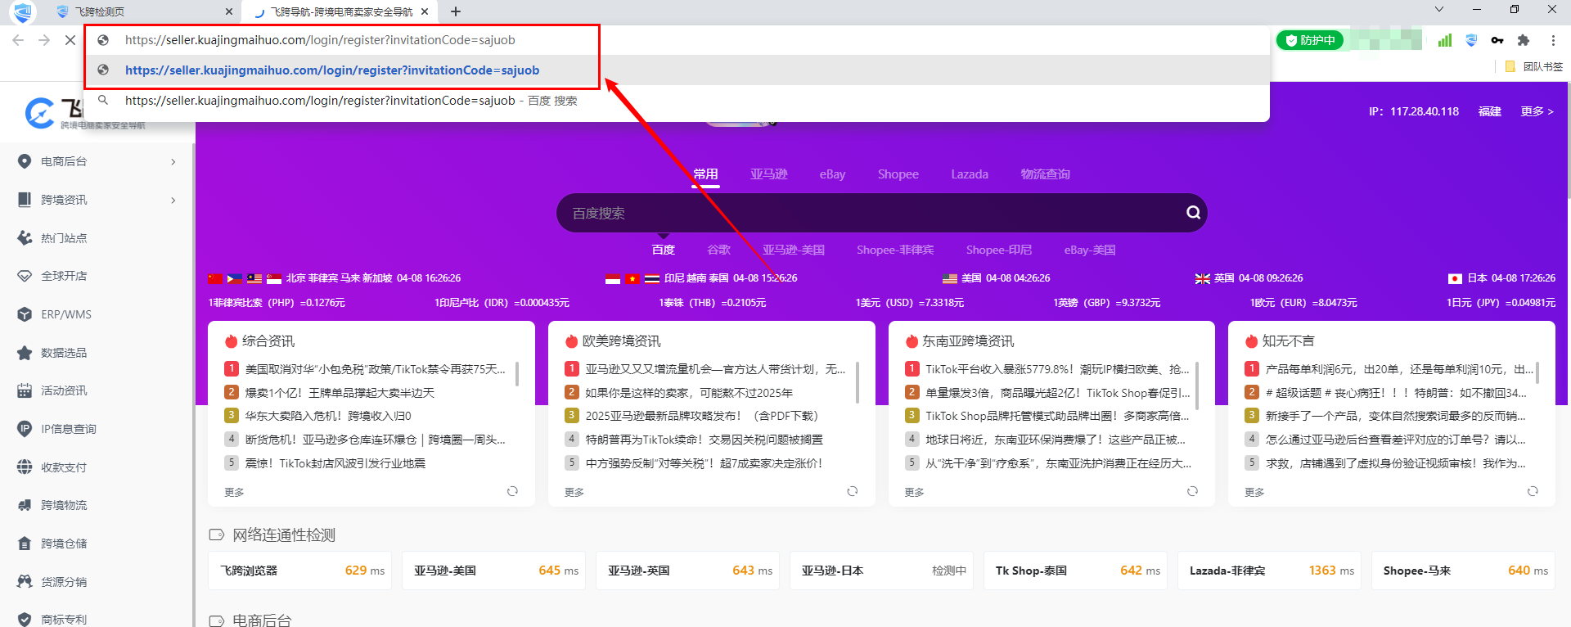Open 更多 link under 知无不言
The width and height of the screenshot is (1571, 627).
point(1254,492)
